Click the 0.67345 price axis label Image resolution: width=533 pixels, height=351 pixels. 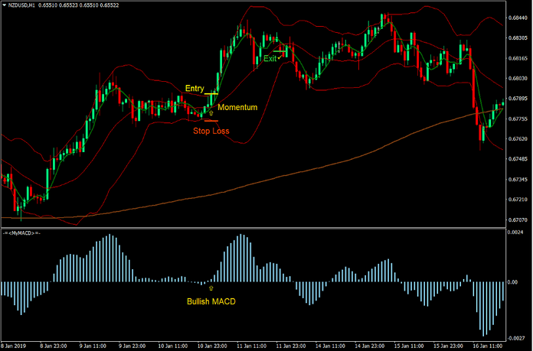pos(518,179)
